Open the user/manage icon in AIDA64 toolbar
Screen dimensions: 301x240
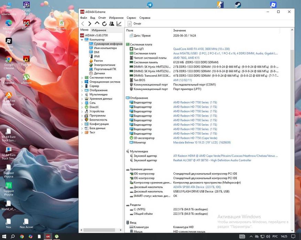point(111,24)
